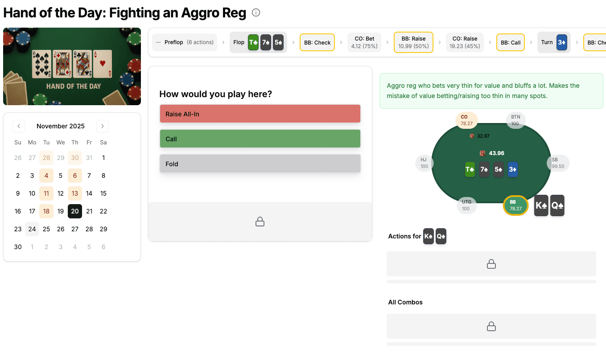Jump to the BB: Raise 10.99 step
606x357 pixels.
pos(413,42)
